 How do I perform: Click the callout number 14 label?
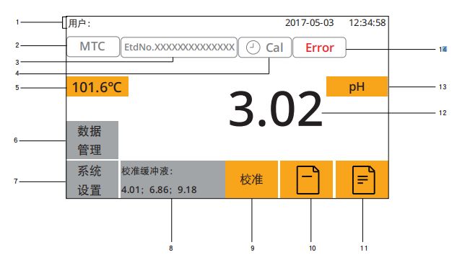tap(443, 49)
